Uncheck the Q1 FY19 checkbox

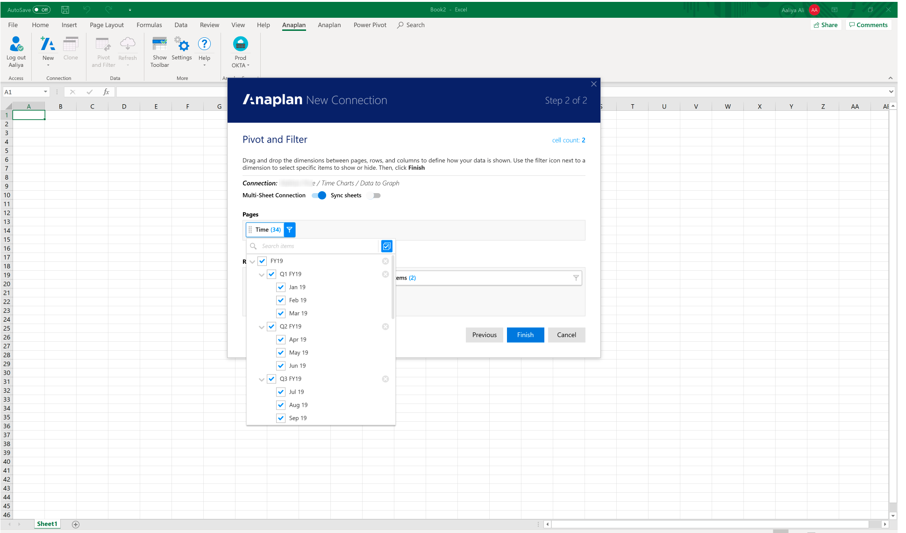pos(271,274)
